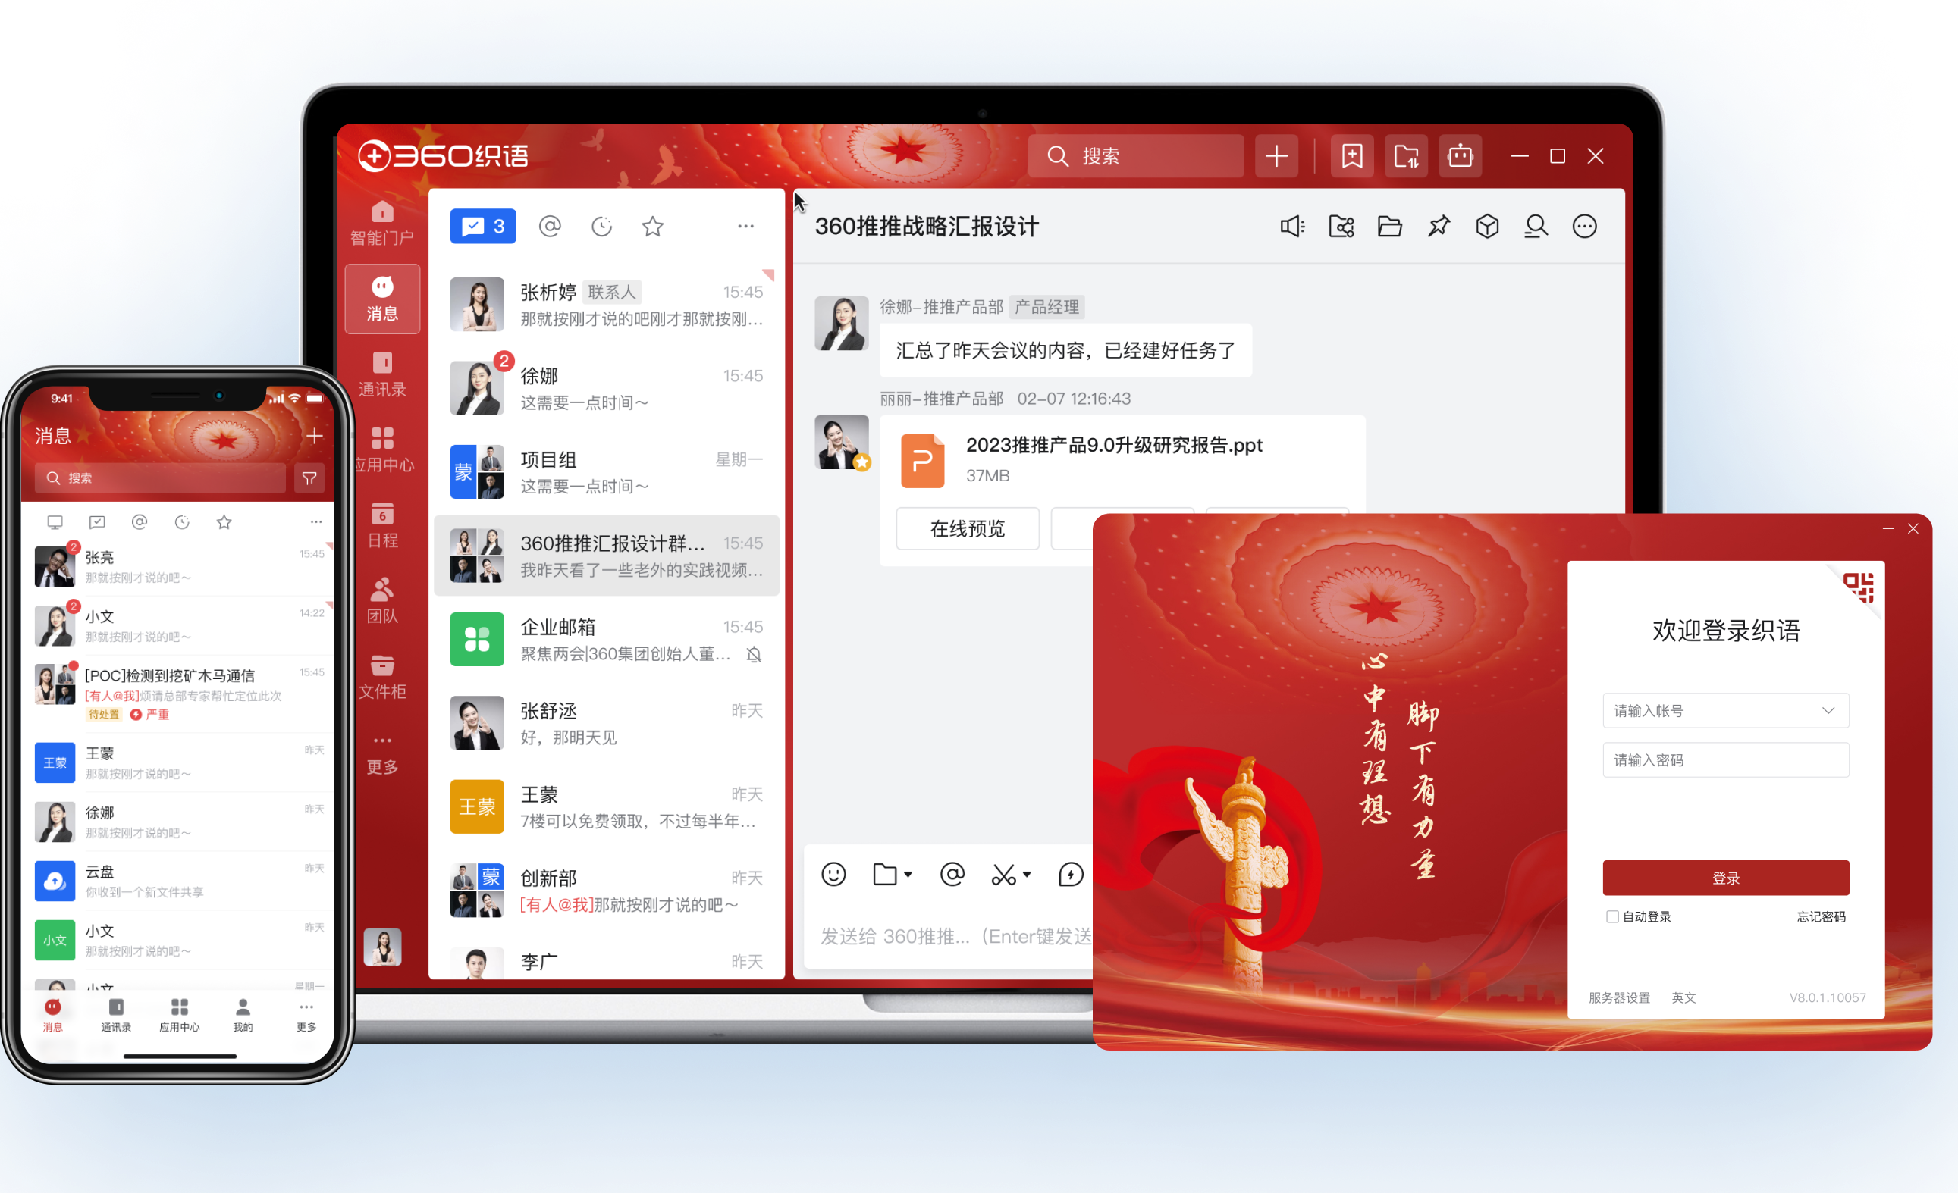Open more options above message list
1958x1193 pixels.
click(x=745, y=227)
